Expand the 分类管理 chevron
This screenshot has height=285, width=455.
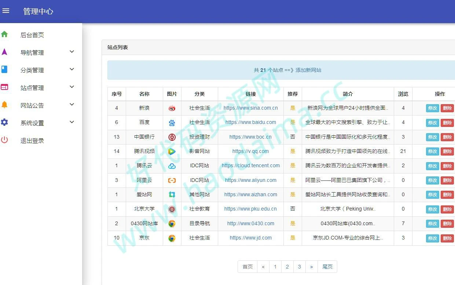coord(72,69)
